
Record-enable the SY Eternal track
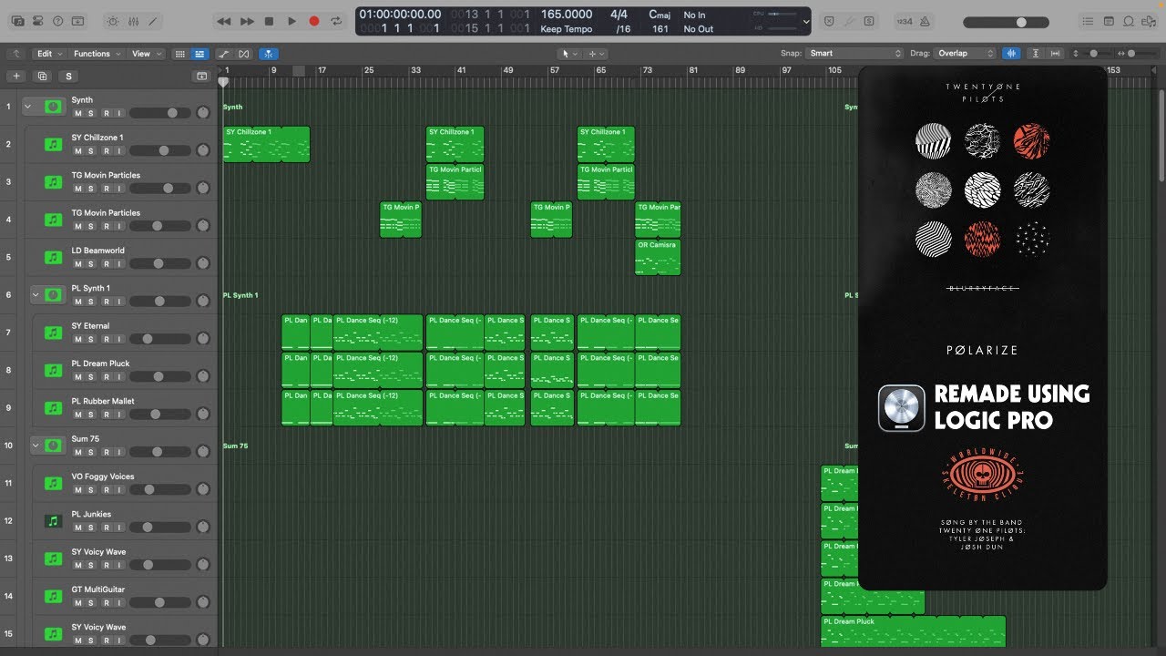[106, 339]
